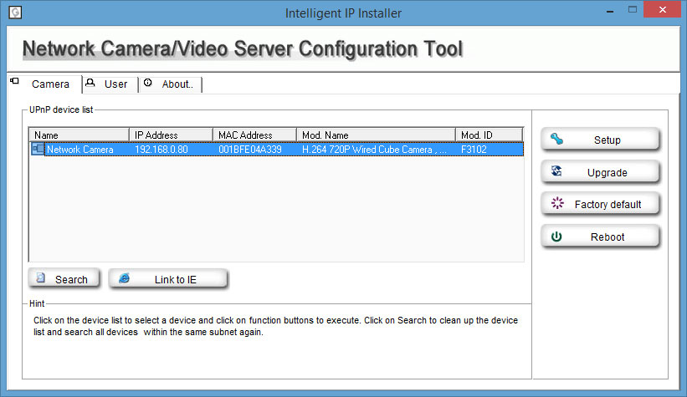Click the Upgrade button's refresh icon

(x=556, y=171)
